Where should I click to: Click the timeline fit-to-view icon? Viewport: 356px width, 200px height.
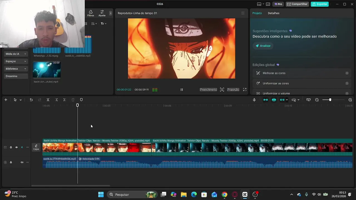308,100
